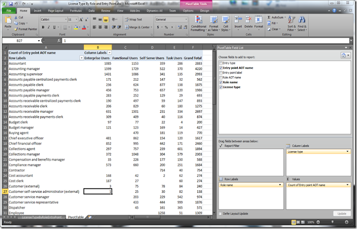357x229 pixels.
Task: Uncheck the Role name field checkbox
Action: [x=221, y=83]
